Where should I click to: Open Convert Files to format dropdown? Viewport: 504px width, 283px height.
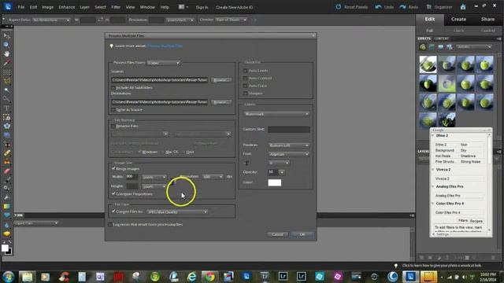(177, 211)
